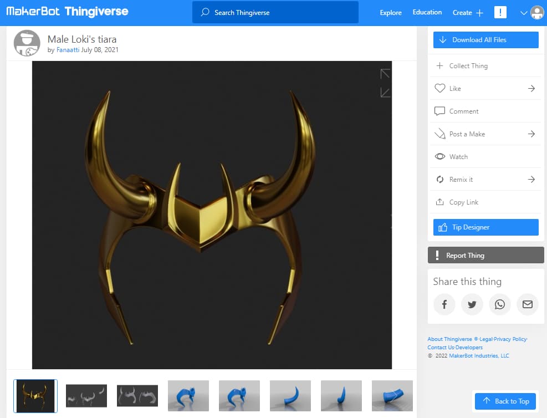Click the download arrow icon
Viewport: 547px width, 418px height.
tap(443, 40)
